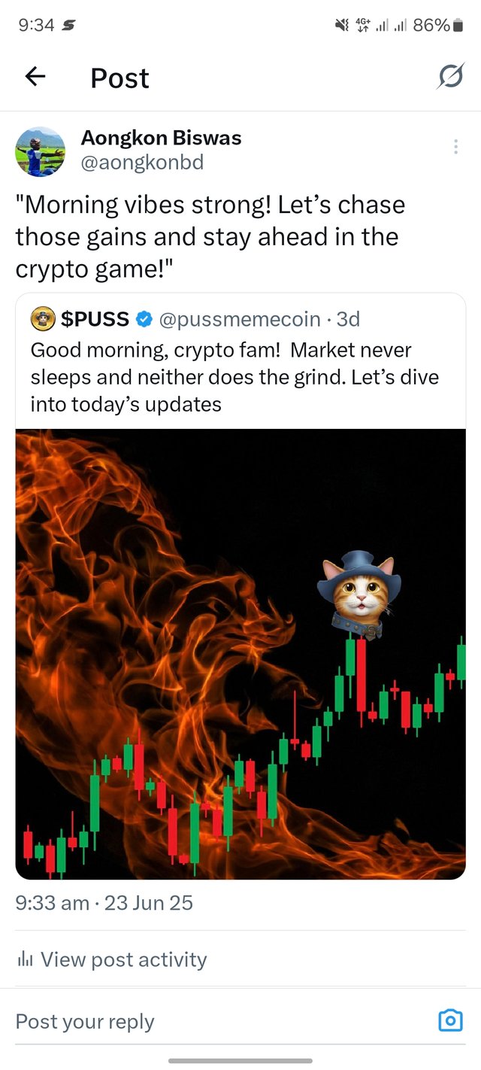Viewport: 481px width, 1070px height.
Task: Tap the $PUSS verified badge
Action: click(x=144, y=320)
